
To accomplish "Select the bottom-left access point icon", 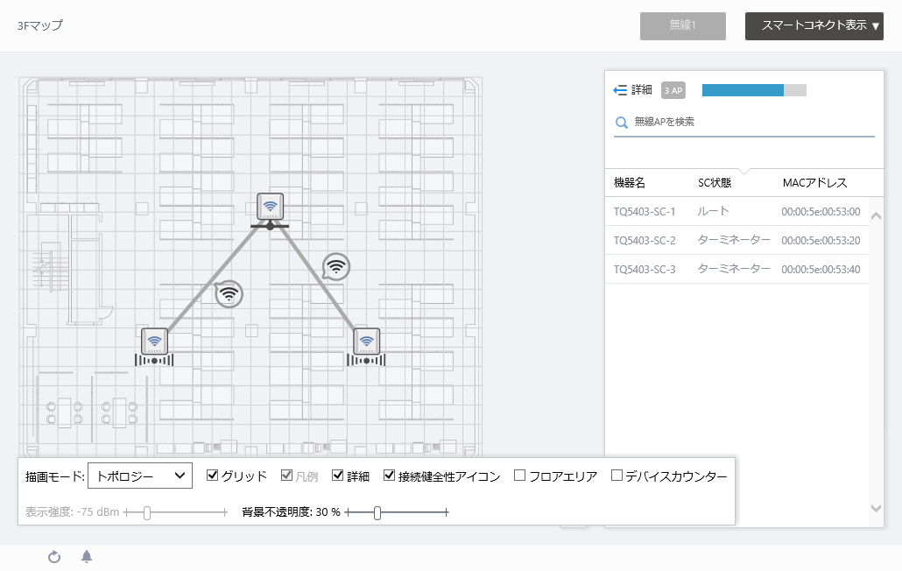I will point(154,341).
